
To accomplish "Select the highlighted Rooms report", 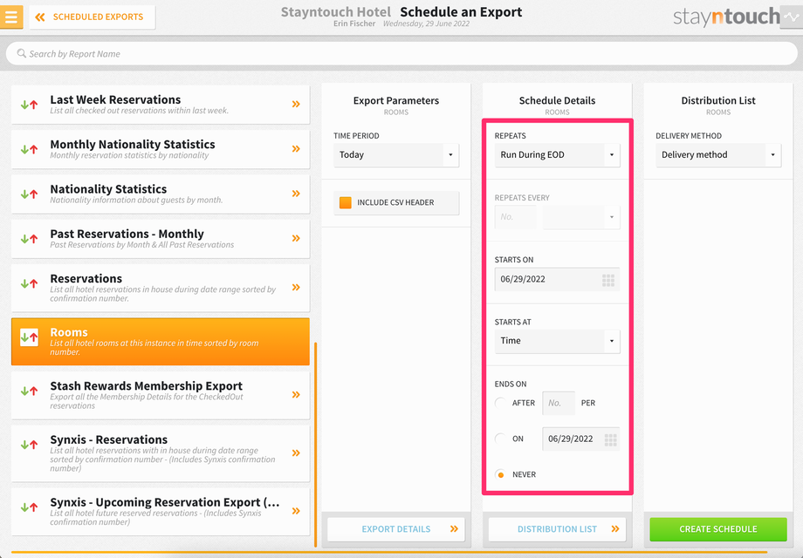I will (161, 341).
